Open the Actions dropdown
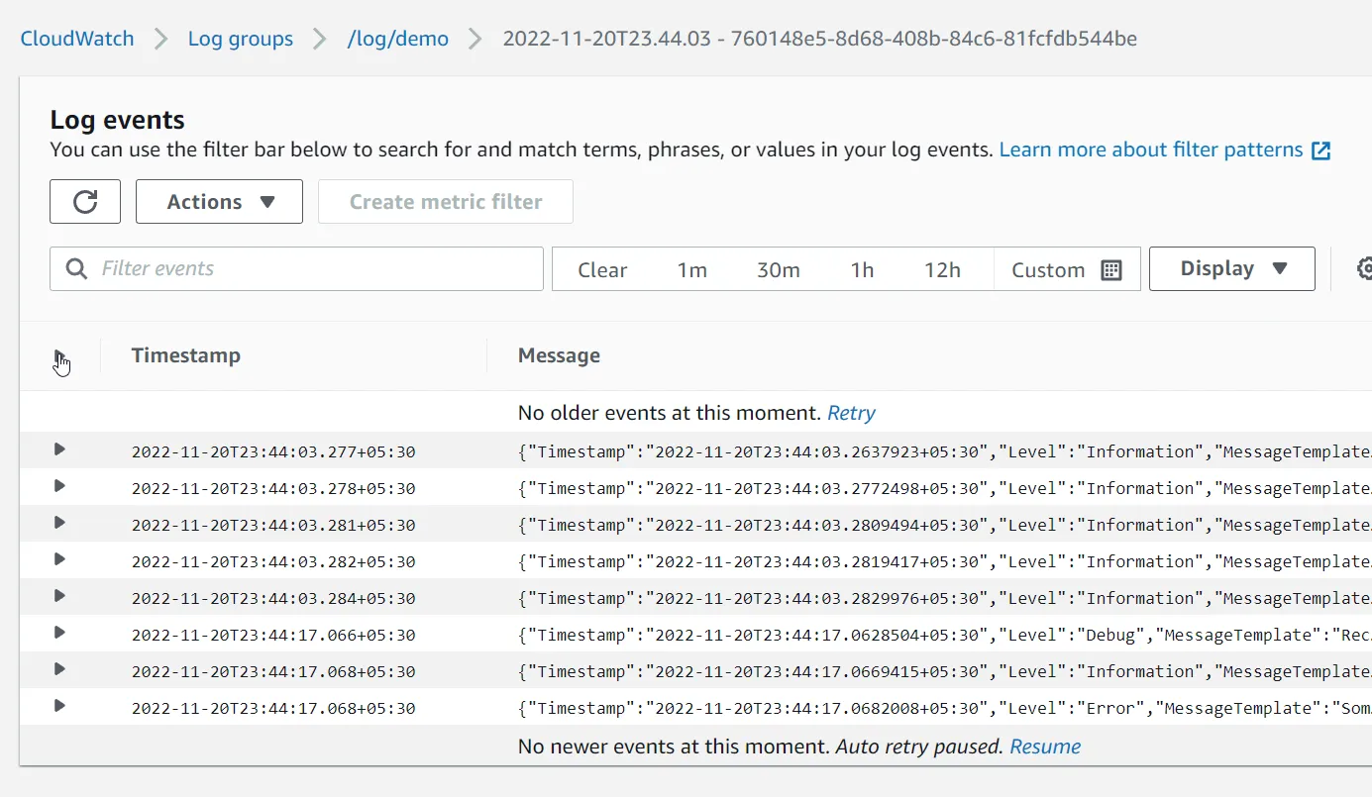The width and height of the screenshot is (1372, 797). tap(218, 201)
